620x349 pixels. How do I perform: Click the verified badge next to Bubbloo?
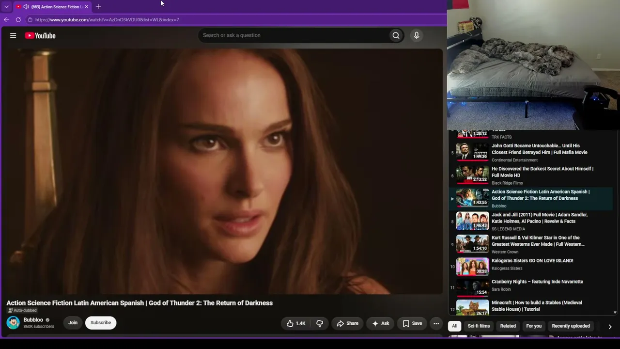(x=47, y=320)
